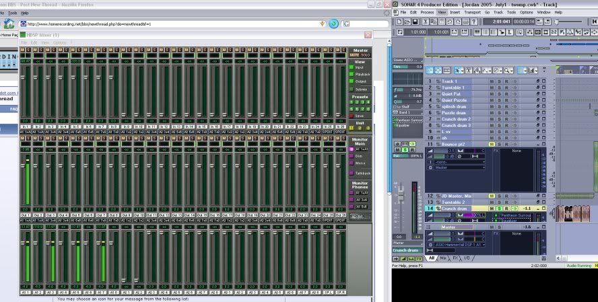Image resolution: width=598 pixels, height=302 pixels.
Task: Click the Undo icon in SONAR toolbar
Action: (x=450, y=22)
